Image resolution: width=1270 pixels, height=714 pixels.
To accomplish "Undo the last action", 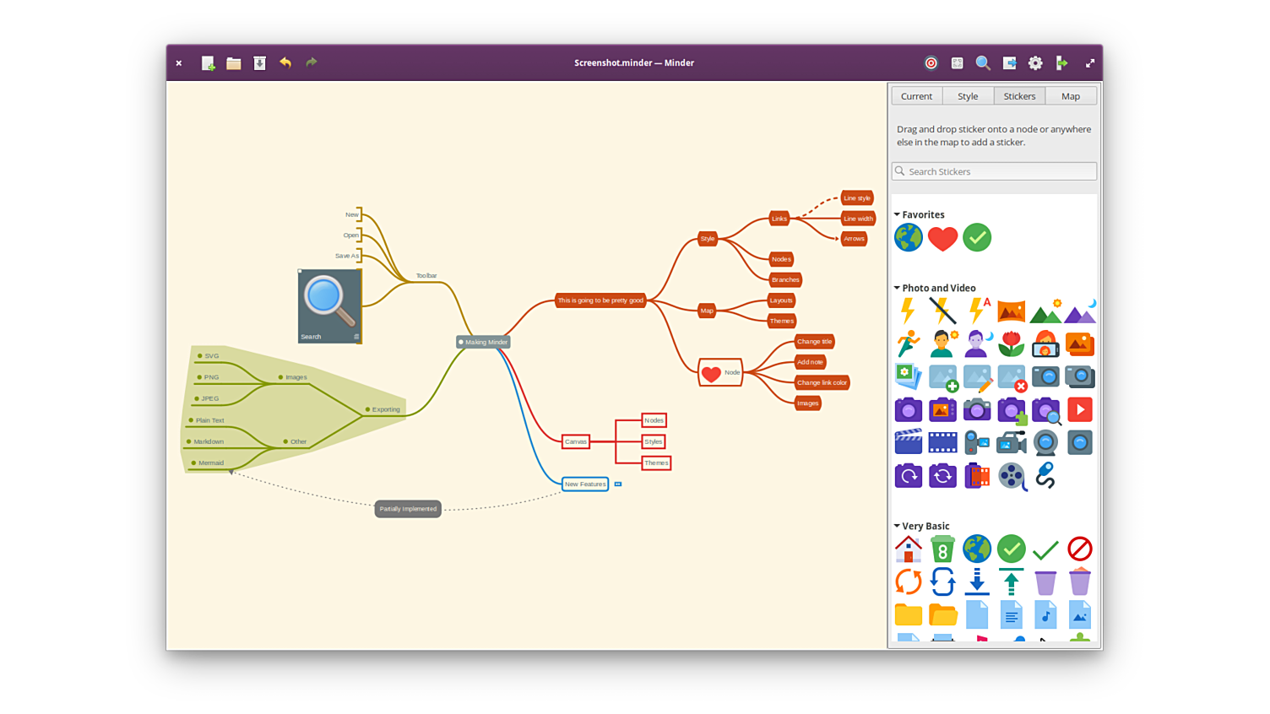I will click(x=285, y=62).
